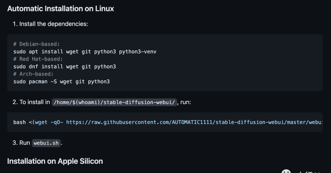Click the 'sudo pacman -S' command line
Screen dimensions: 331x173
point(61,81)
